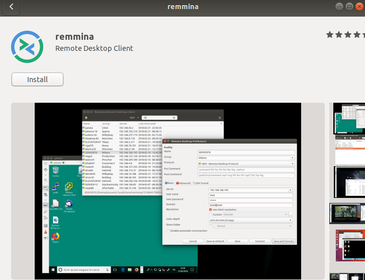
Task: Click the 'Remote Desktop Client' subtitle
Action: pos(94,48)
